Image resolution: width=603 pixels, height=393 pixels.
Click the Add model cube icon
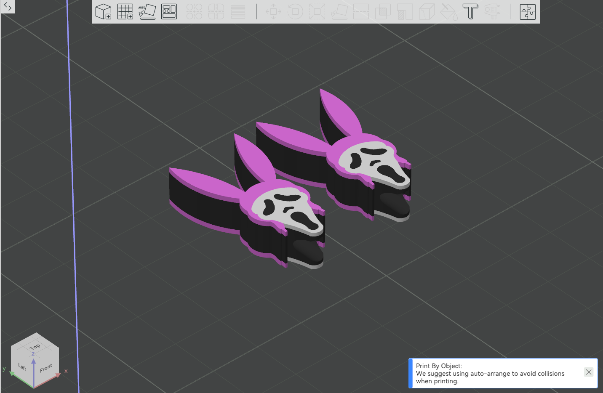[x=103, y=11]
